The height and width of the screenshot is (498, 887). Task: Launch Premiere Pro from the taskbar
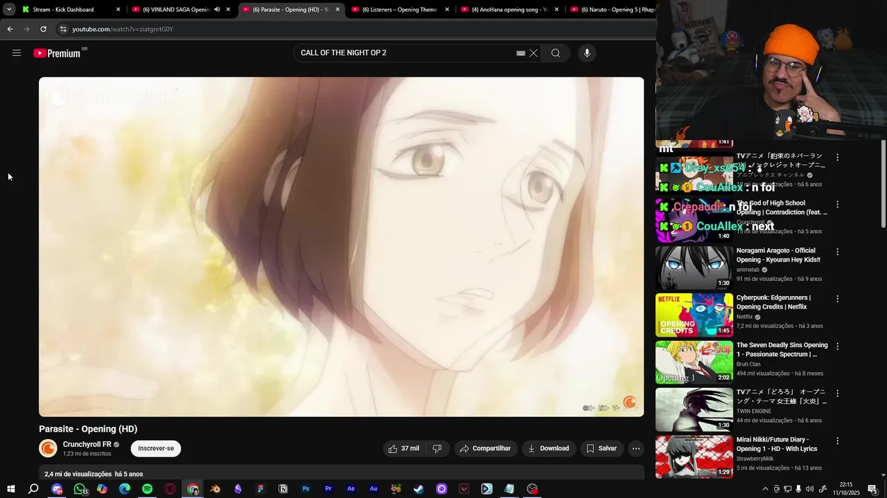(328, 489)
